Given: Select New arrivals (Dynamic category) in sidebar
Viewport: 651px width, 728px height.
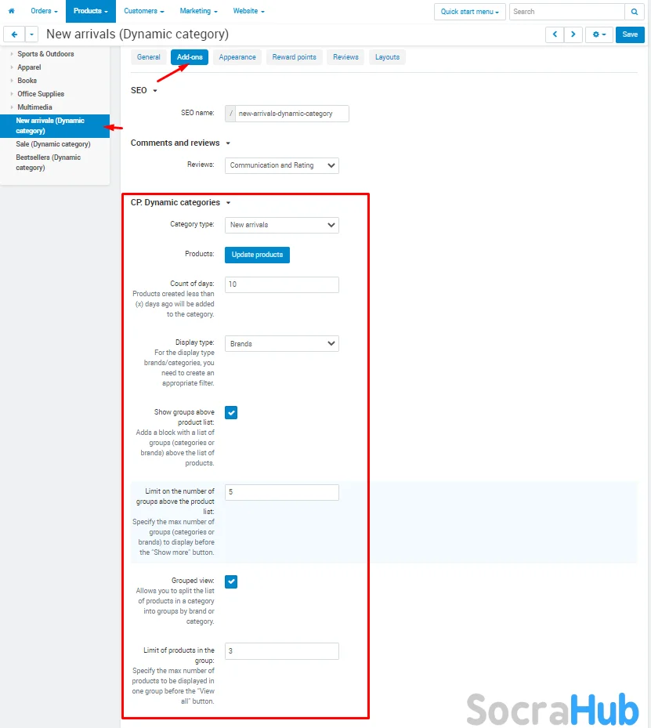Looking at the screenshot, I should point(55,126).
